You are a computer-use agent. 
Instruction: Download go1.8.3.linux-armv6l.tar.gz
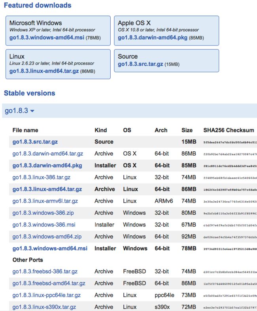45,201
